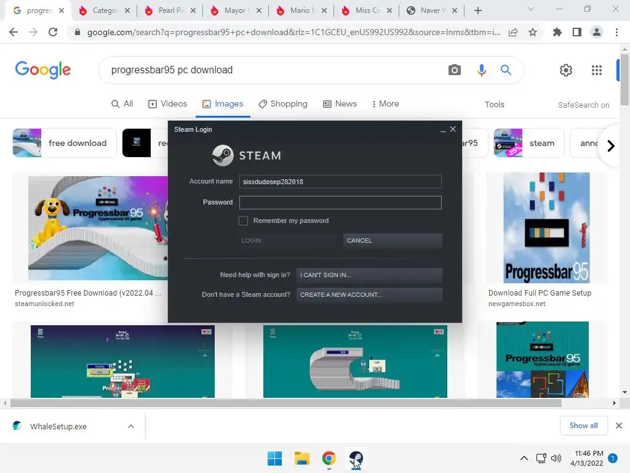This screenshot has width=630, height=473.
Task: Toggle Chrome side panel icon
Action: (x=577, y=32)
